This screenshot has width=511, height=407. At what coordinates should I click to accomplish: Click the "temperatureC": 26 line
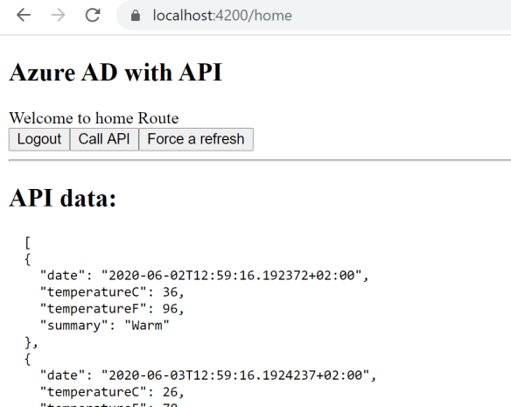112,392
